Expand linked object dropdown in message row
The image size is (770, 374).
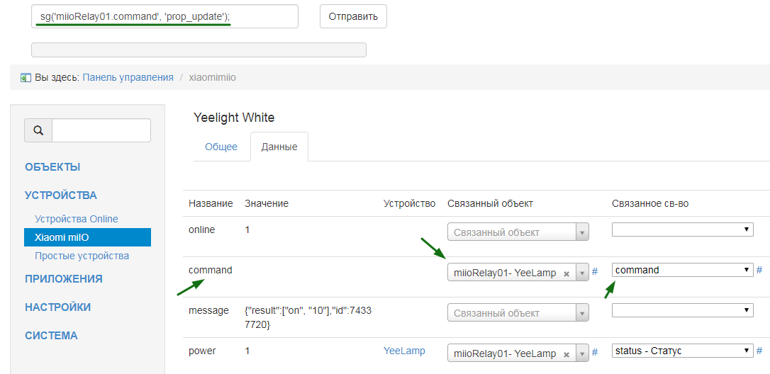pos(518,313)
